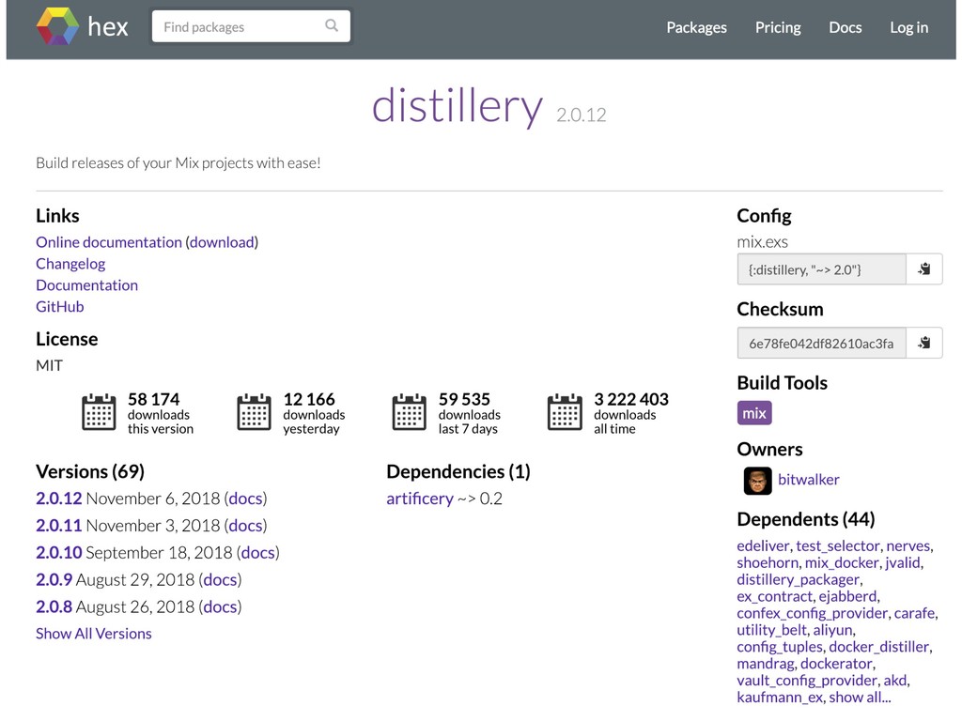Click the all time downloads calendar icon
The height and width of the screenshot is (721, 962).
(x=565, y=412)
